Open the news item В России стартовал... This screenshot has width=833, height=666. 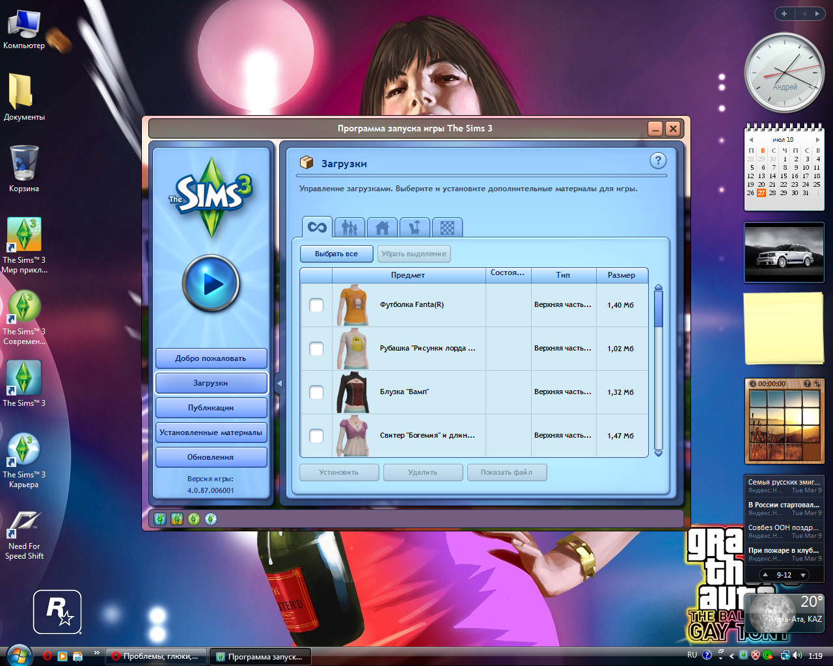784,508
